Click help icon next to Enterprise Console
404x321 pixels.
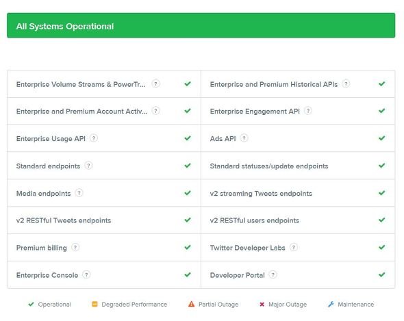86,275
